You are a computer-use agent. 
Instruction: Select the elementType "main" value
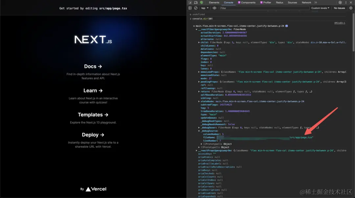click(x=222, y=55)
